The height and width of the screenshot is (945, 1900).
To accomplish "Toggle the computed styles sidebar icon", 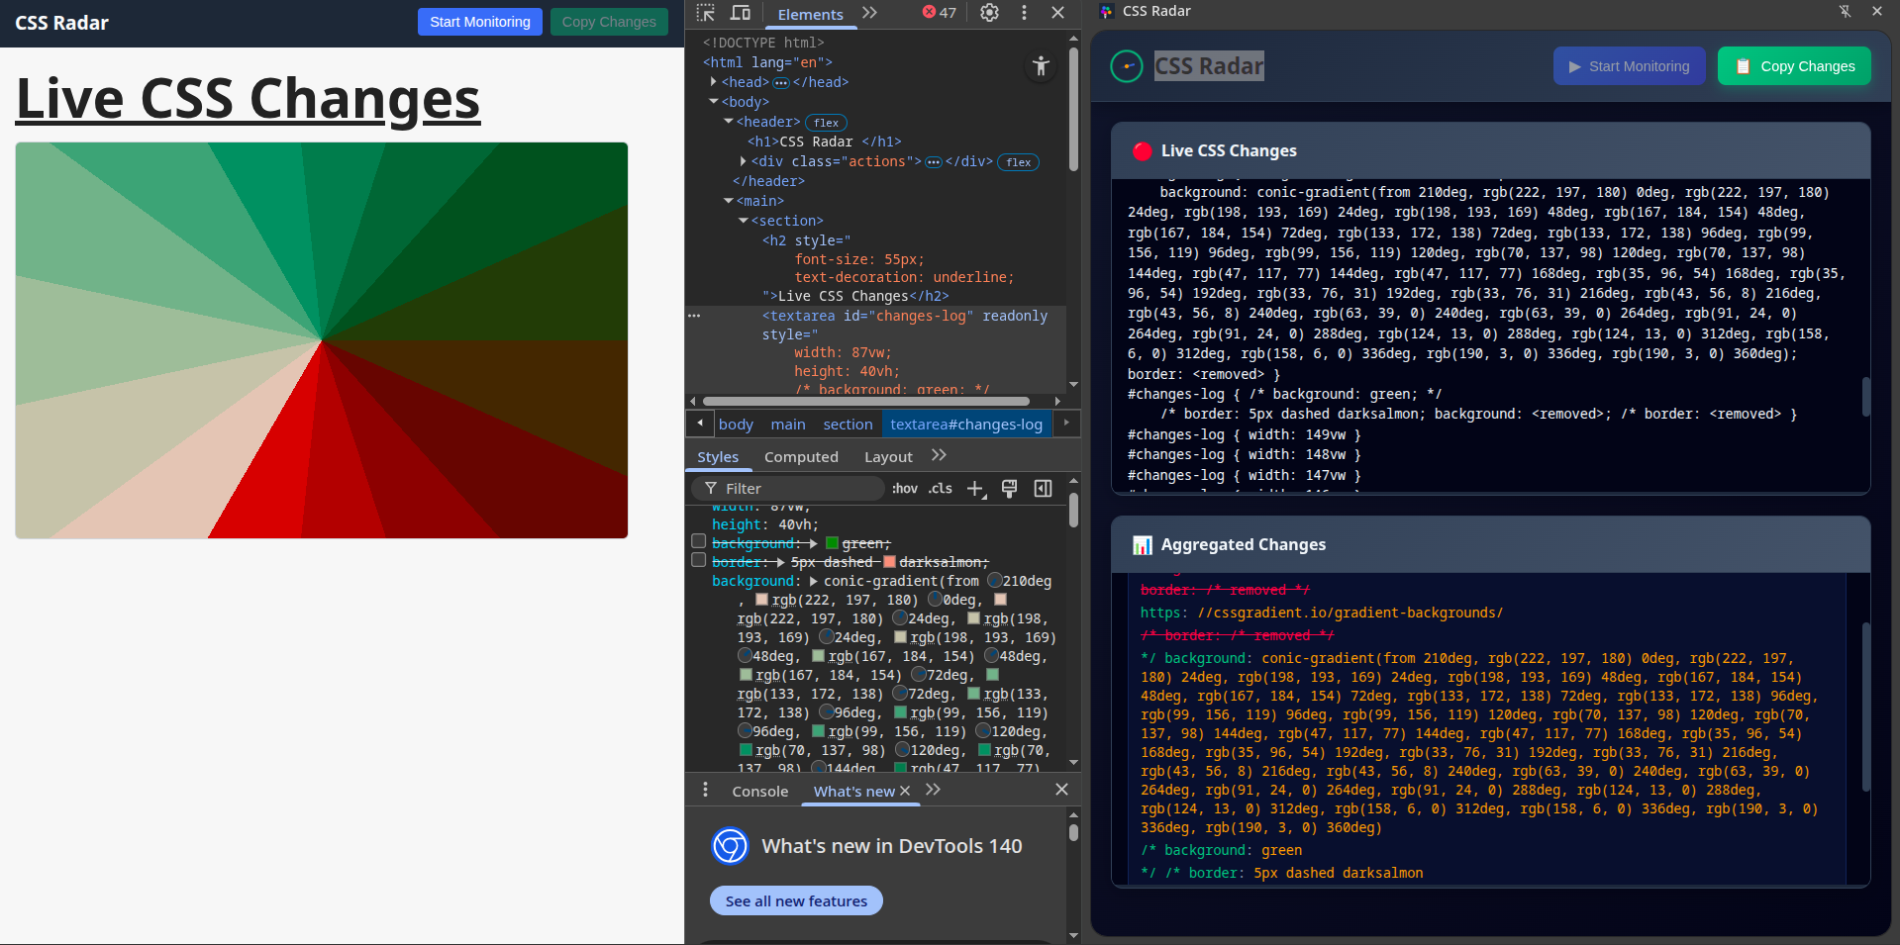I will coord(1043,489).
